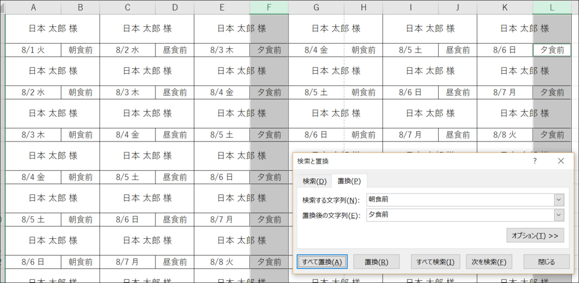Open the オプション(T) >> options
The width and height of the screenshot is (579, 283).
click(x=535, y=235)
